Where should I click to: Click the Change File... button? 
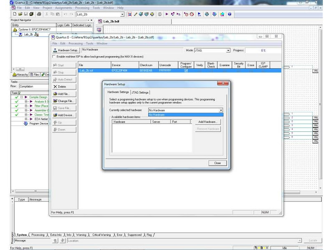64,101
